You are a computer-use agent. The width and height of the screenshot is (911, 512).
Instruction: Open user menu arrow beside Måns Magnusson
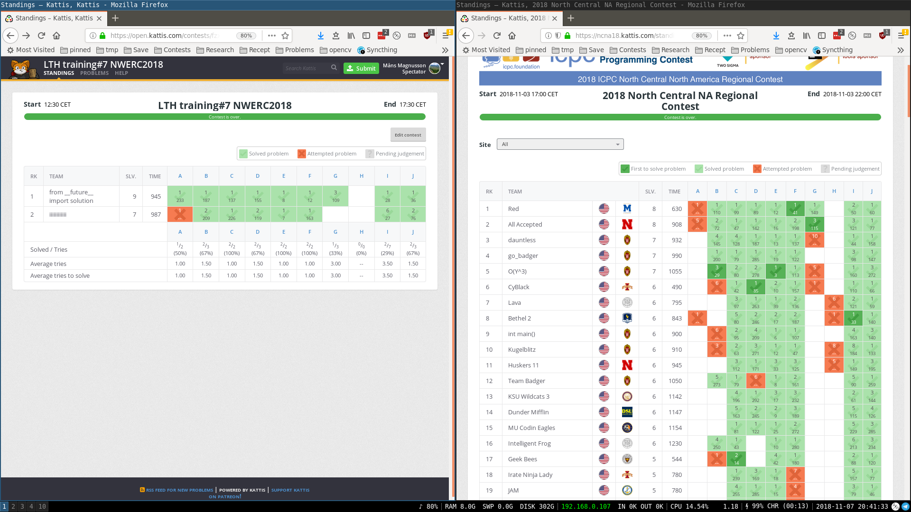click(x=442, y=64)
